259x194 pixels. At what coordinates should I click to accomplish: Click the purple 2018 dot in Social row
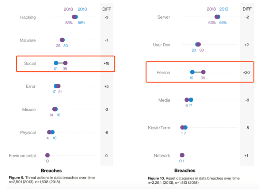click(65, 63)
